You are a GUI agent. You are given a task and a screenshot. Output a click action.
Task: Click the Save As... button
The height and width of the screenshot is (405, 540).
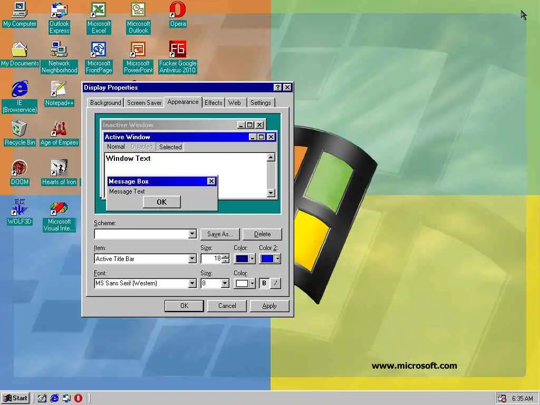220,234
